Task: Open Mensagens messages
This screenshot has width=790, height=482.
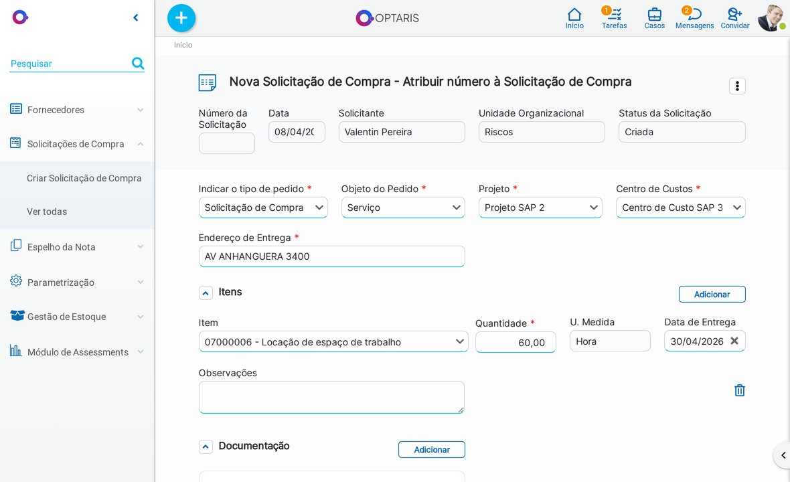Action: [x=694, y=18]
